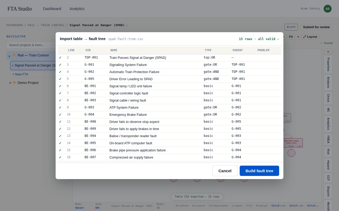
Task: Cancel the import table dialog
Action: (225, 171)
